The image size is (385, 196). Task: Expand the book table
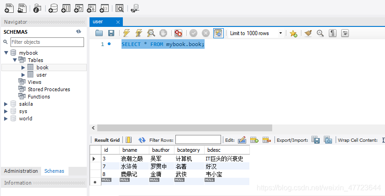tap(23, 67)
